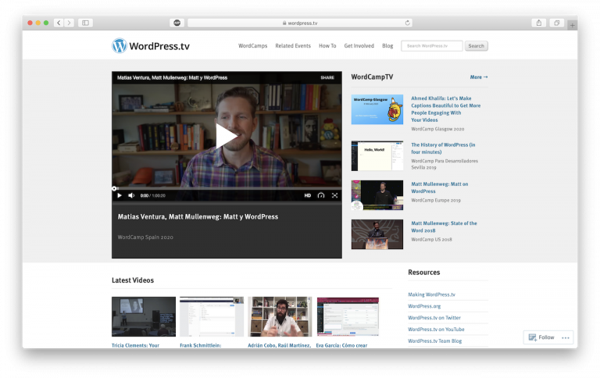Click the Follow button at bottom right
Viewport: 600px width, 378px height.
[541, 337]
